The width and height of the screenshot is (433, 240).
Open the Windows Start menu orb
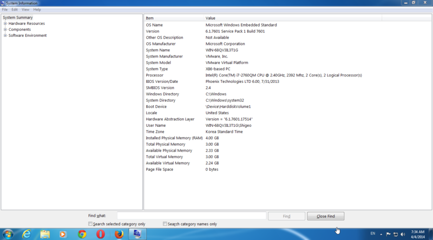8,234
